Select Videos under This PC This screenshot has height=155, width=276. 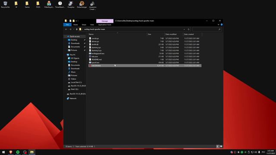pos(73,79)
